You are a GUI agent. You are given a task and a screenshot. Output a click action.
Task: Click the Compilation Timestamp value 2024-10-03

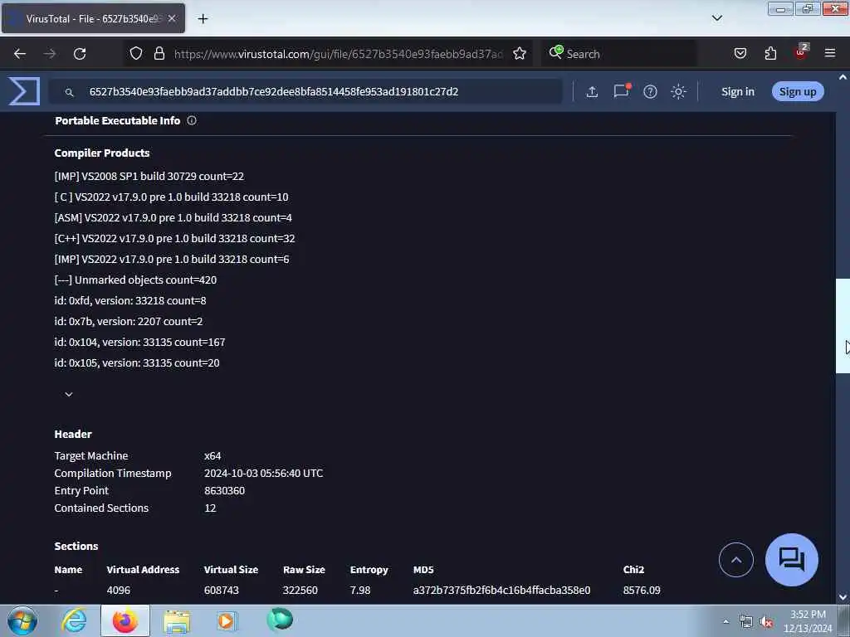(x=263, y=473)
